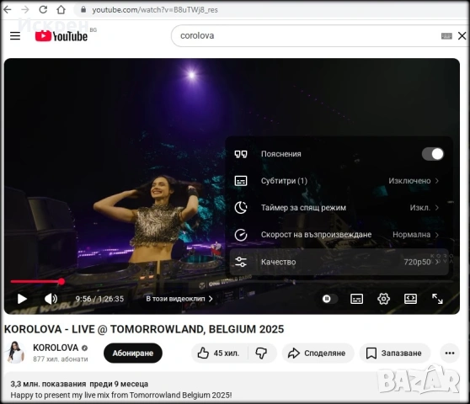The width and height of the screenshot is (470, 404).
Task: Open the В този видеоклип chapters link
Action: (179, 299)
